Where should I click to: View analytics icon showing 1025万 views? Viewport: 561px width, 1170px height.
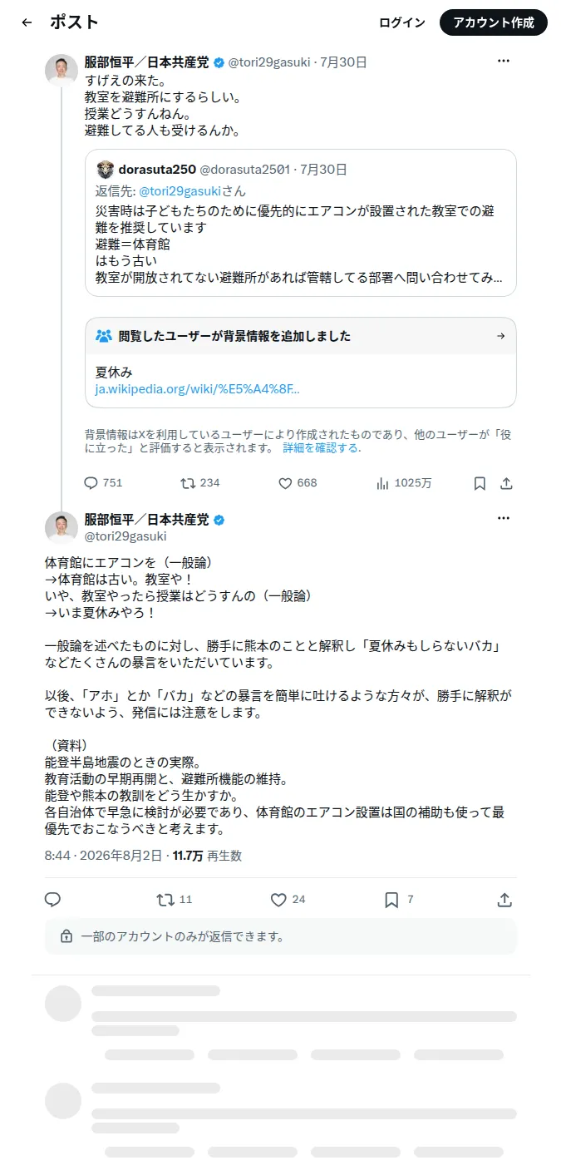tap(383, 483)
